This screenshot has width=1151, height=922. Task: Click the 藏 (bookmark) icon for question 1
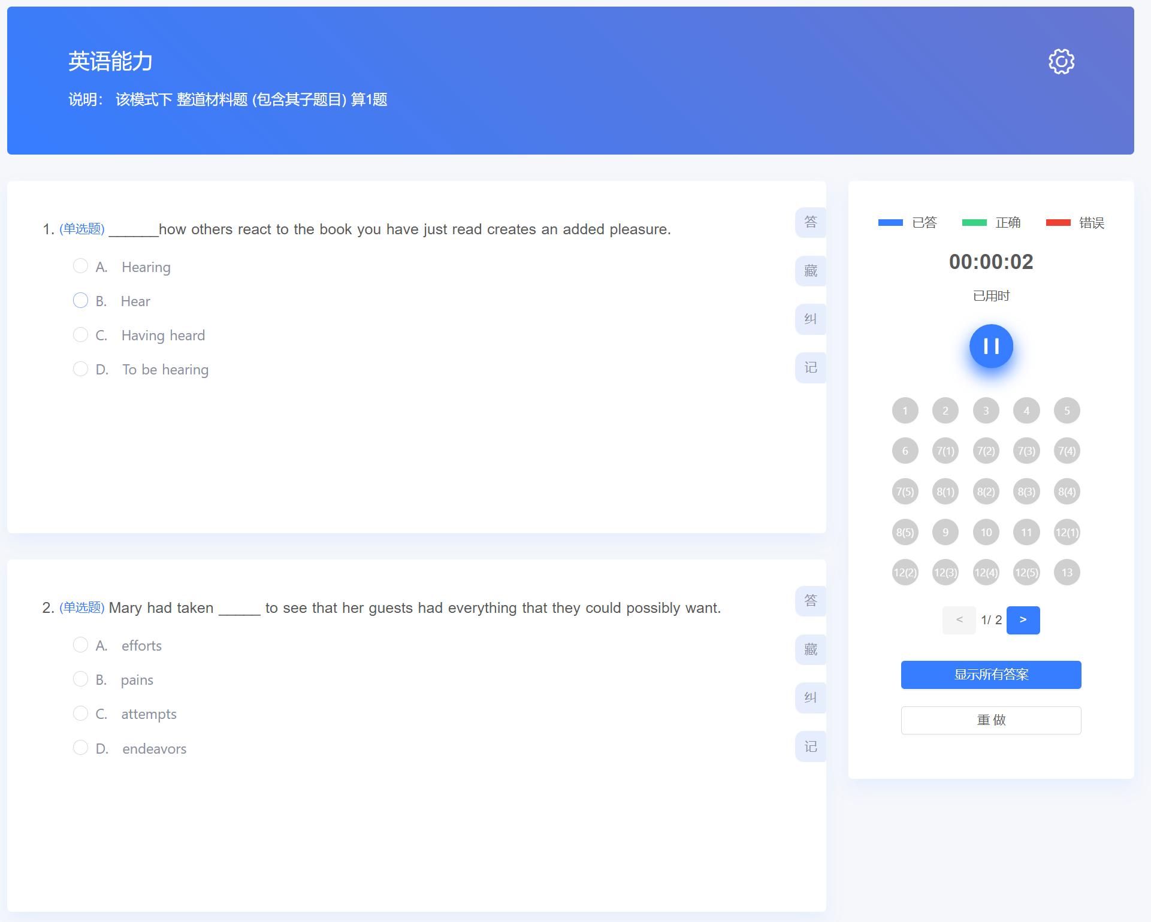tap(810, 270)
